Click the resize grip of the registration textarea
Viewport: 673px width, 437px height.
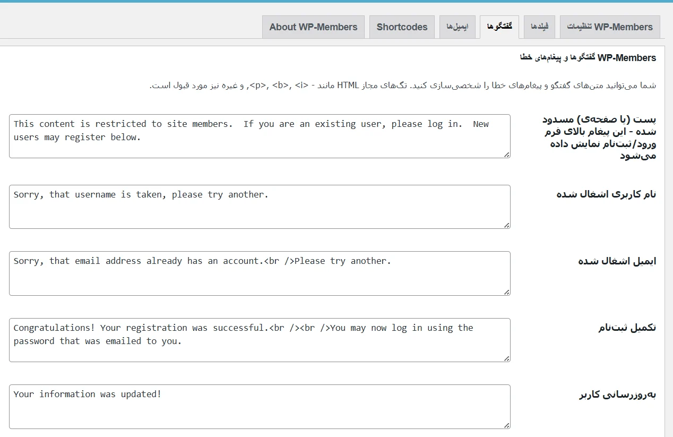507,359
